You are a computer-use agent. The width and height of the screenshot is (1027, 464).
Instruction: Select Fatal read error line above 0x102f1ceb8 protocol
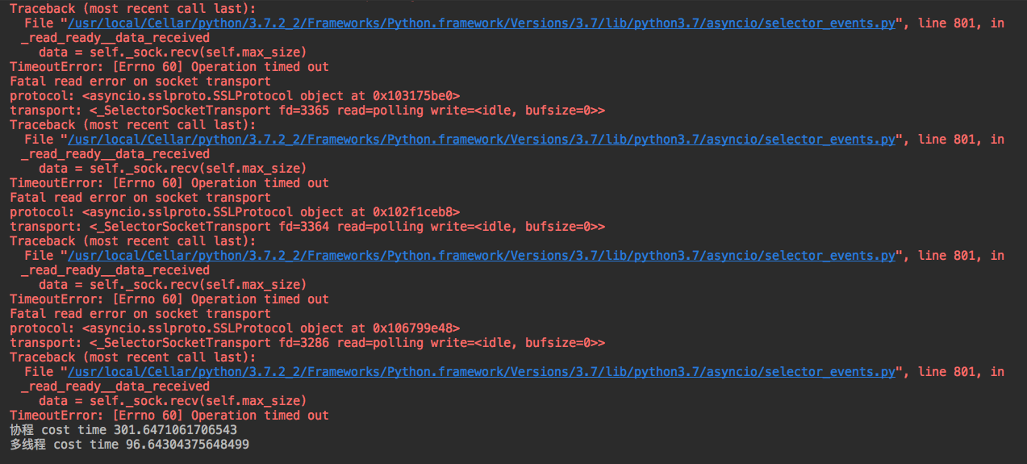coord(140,198)
